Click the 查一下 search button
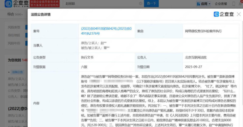Image resolution: width=243 pixels, height=127 pixels. click(151, 3)
